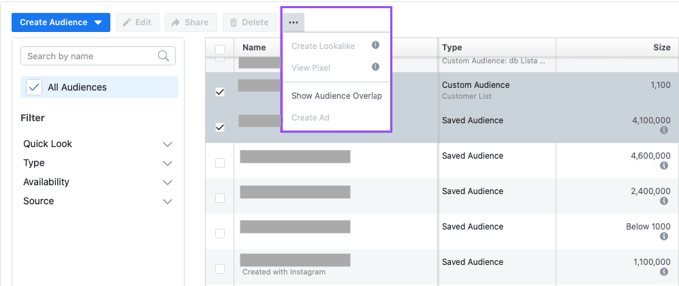Expand the Quick Look filter
Screen dimensions: 679x286
coord(168,144)
